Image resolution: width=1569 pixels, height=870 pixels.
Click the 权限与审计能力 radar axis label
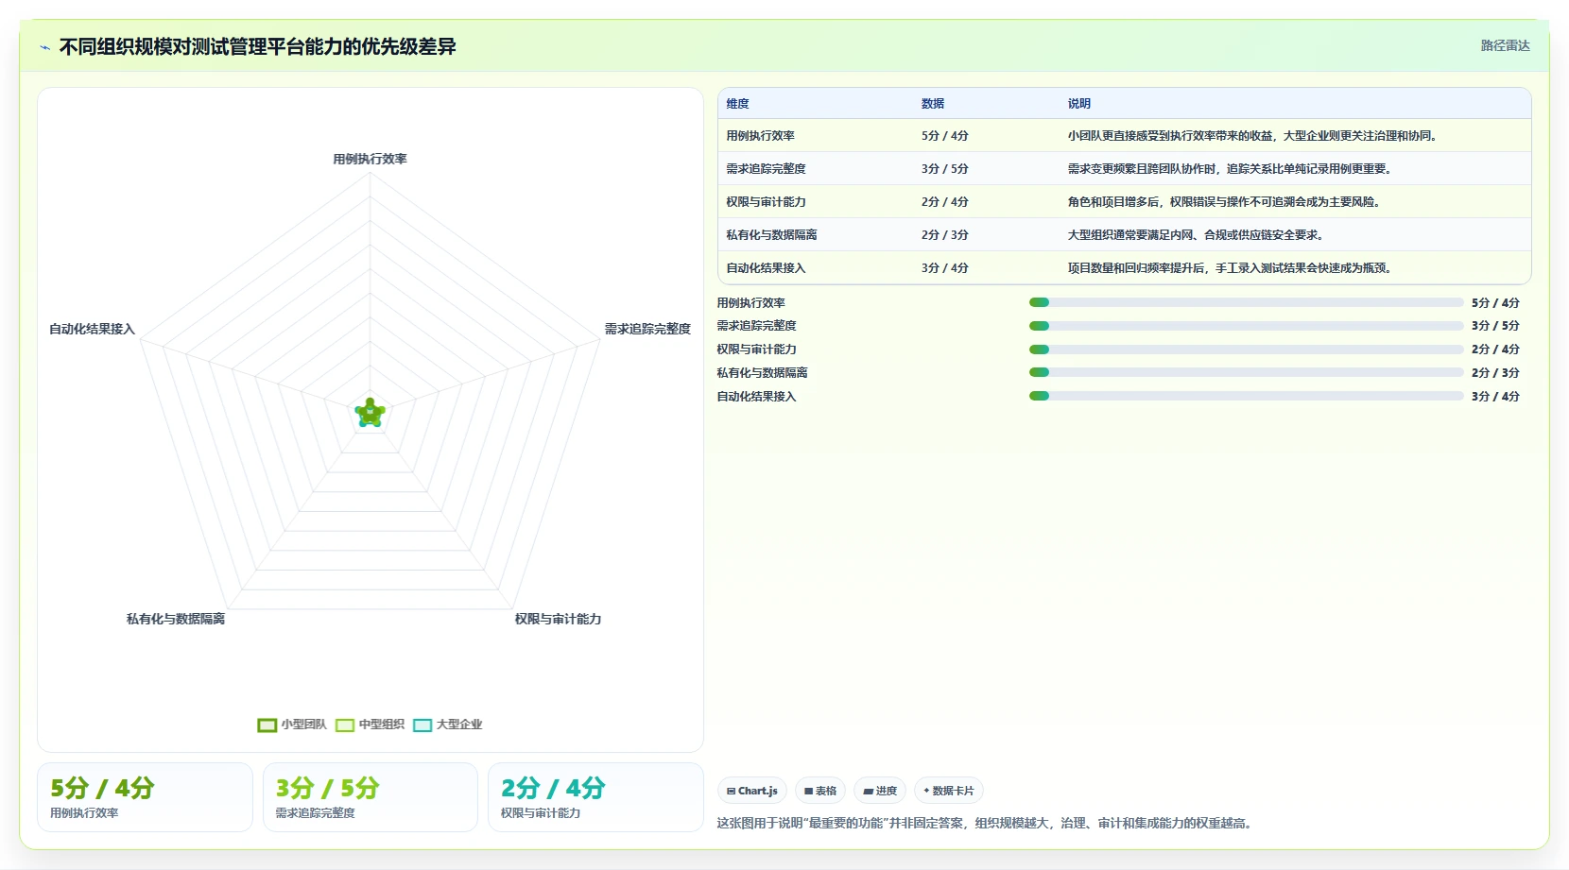[x=558, y=619]
